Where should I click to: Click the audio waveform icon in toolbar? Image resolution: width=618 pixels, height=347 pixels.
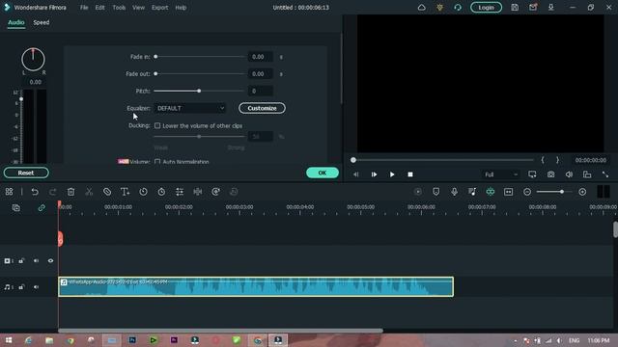198,192
